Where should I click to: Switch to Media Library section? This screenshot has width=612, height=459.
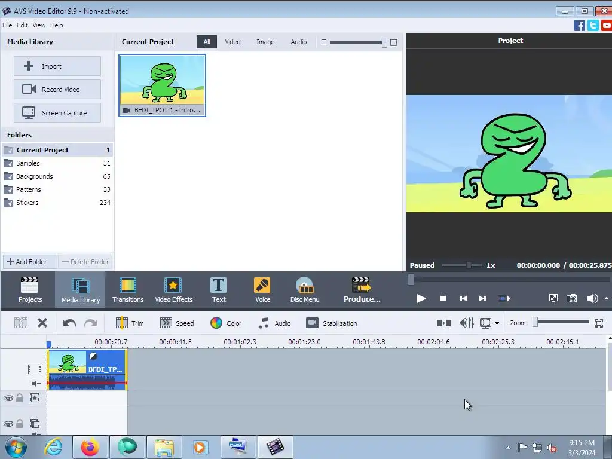coord(81,290)
